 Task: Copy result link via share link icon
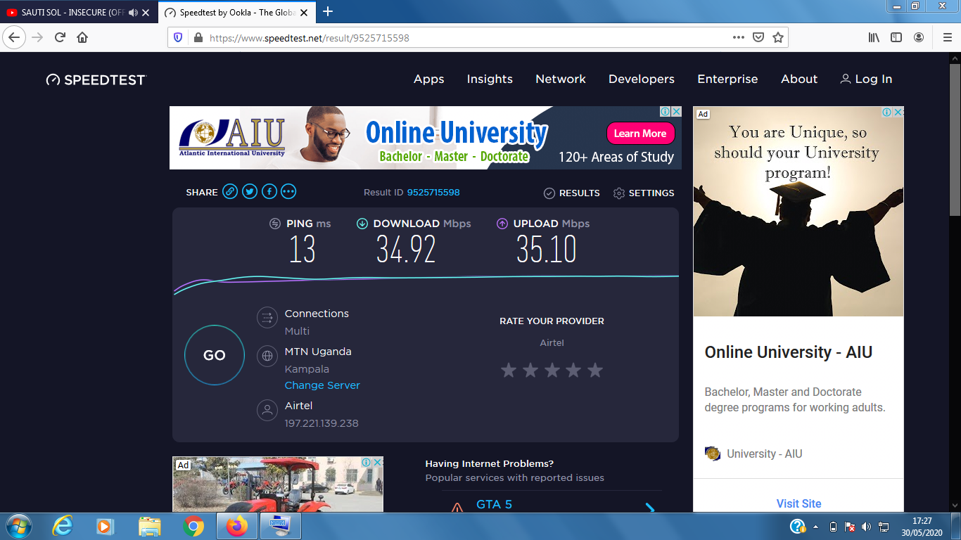tap(230, 192)
